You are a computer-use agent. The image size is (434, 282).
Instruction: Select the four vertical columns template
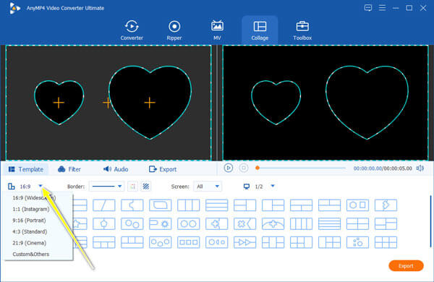click(x=301, y=223)
